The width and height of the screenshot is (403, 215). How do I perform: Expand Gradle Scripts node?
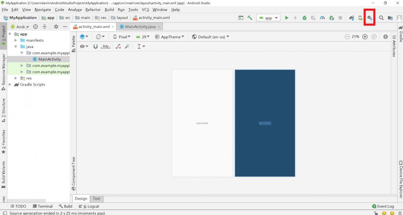[10, 85]
